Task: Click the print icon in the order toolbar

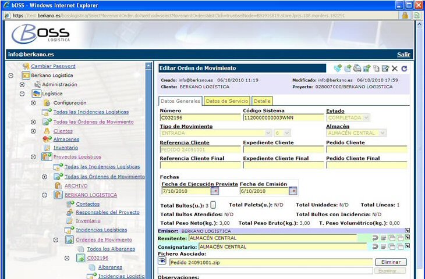Action: click(x=357, y=69)
